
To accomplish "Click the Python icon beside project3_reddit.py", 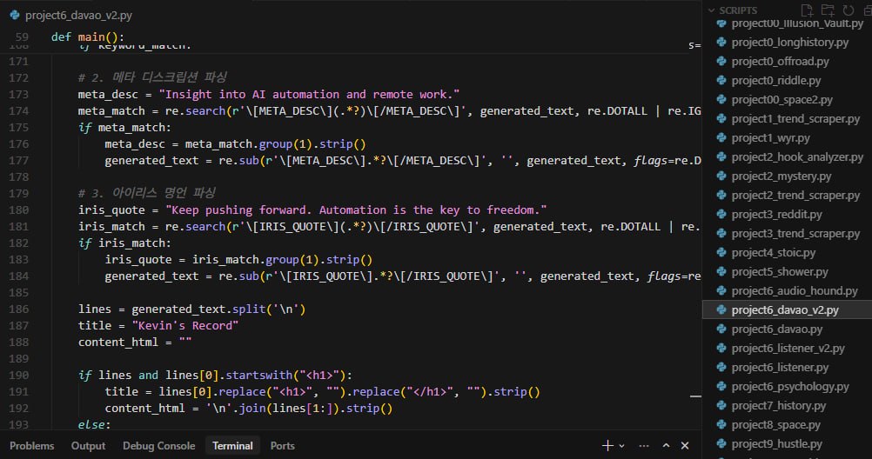I will [x=721, y=214].
